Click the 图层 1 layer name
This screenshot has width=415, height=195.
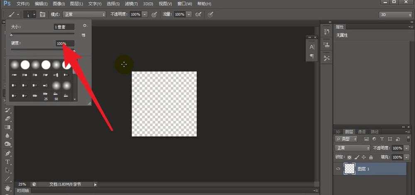pos(364,169)
